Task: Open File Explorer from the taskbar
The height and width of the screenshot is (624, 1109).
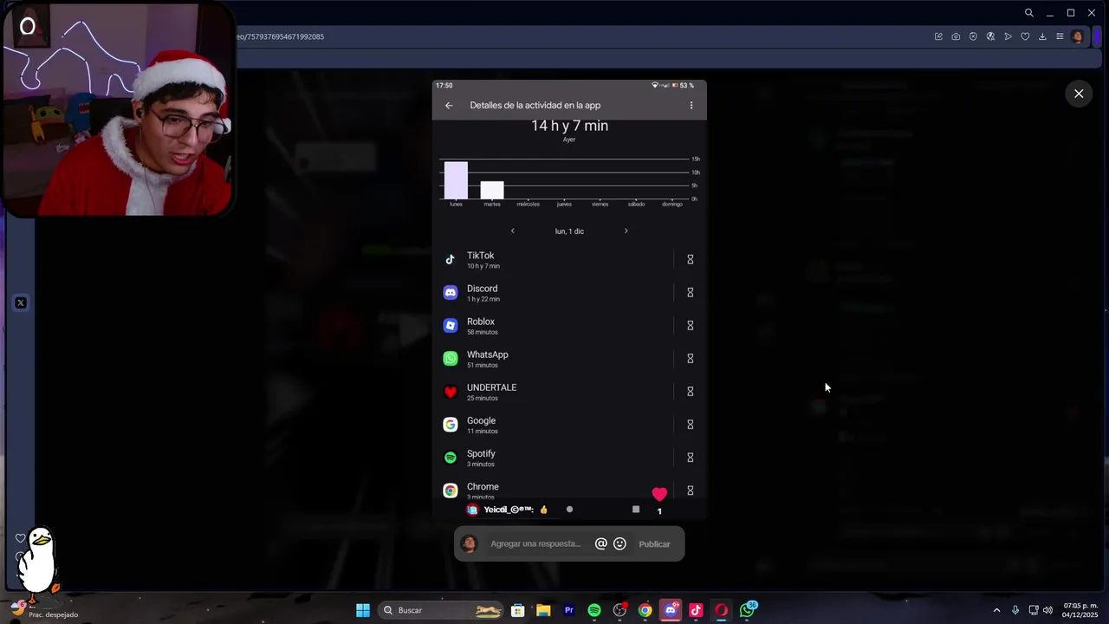Action: pos(543,610)
